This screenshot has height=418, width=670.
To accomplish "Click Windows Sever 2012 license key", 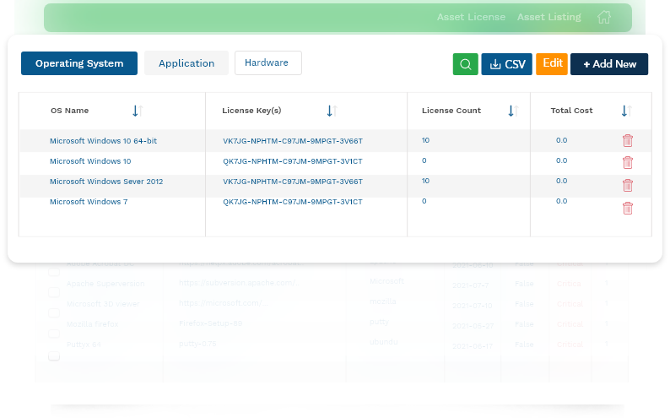I will pyautogui.click(x=293, y=182).
